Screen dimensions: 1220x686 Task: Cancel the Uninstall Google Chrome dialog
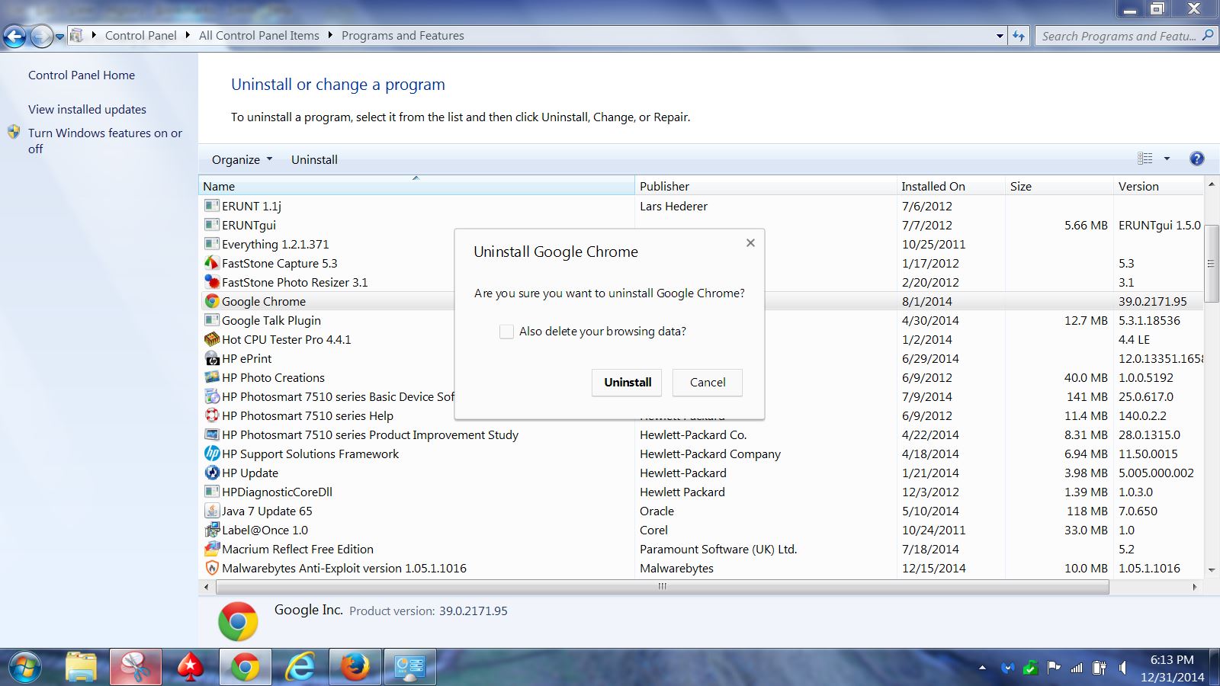pyautogui.click(x=708, y=383)
